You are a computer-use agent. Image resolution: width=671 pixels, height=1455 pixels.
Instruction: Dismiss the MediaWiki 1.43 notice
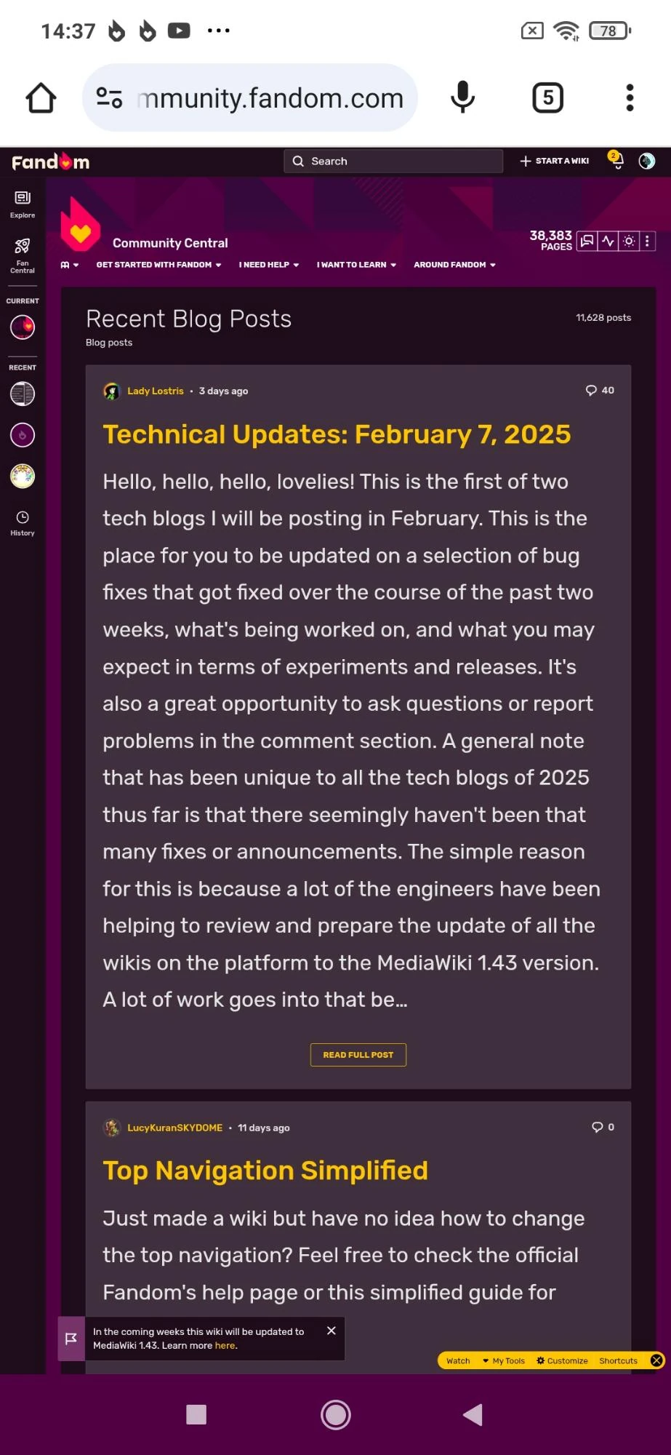(x=332, y=1331)
